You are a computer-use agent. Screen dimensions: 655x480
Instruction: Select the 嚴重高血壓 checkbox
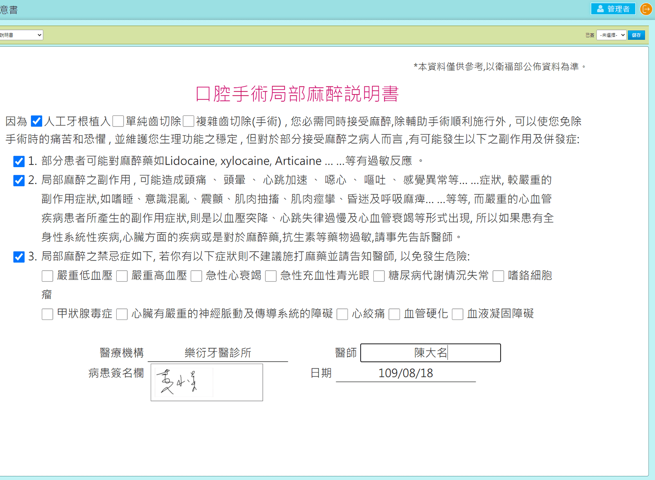pyautogui.click(x=122, y=276)
